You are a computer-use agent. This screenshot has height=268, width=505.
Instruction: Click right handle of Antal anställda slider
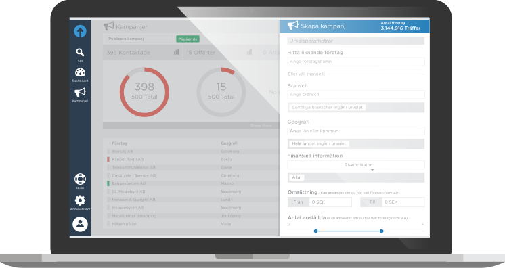tap(381, 231)
